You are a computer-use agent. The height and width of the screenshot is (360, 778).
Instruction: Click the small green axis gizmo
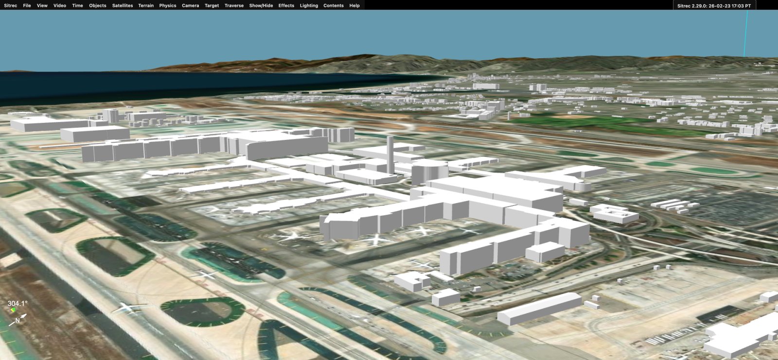tap(13, 309)
